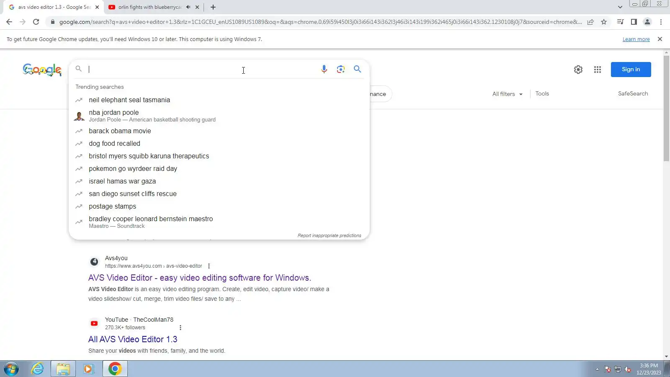Go forward in browser history
This screenshot has width=670, height=377.
coord(23,22)
